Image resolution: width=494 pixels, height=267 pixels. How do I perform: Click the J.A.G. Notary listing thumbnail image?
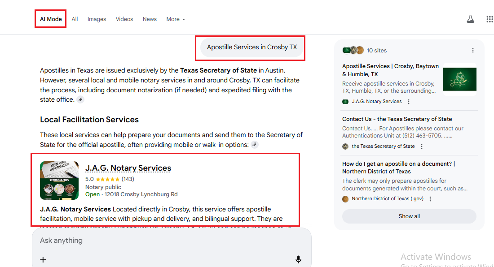59,181
